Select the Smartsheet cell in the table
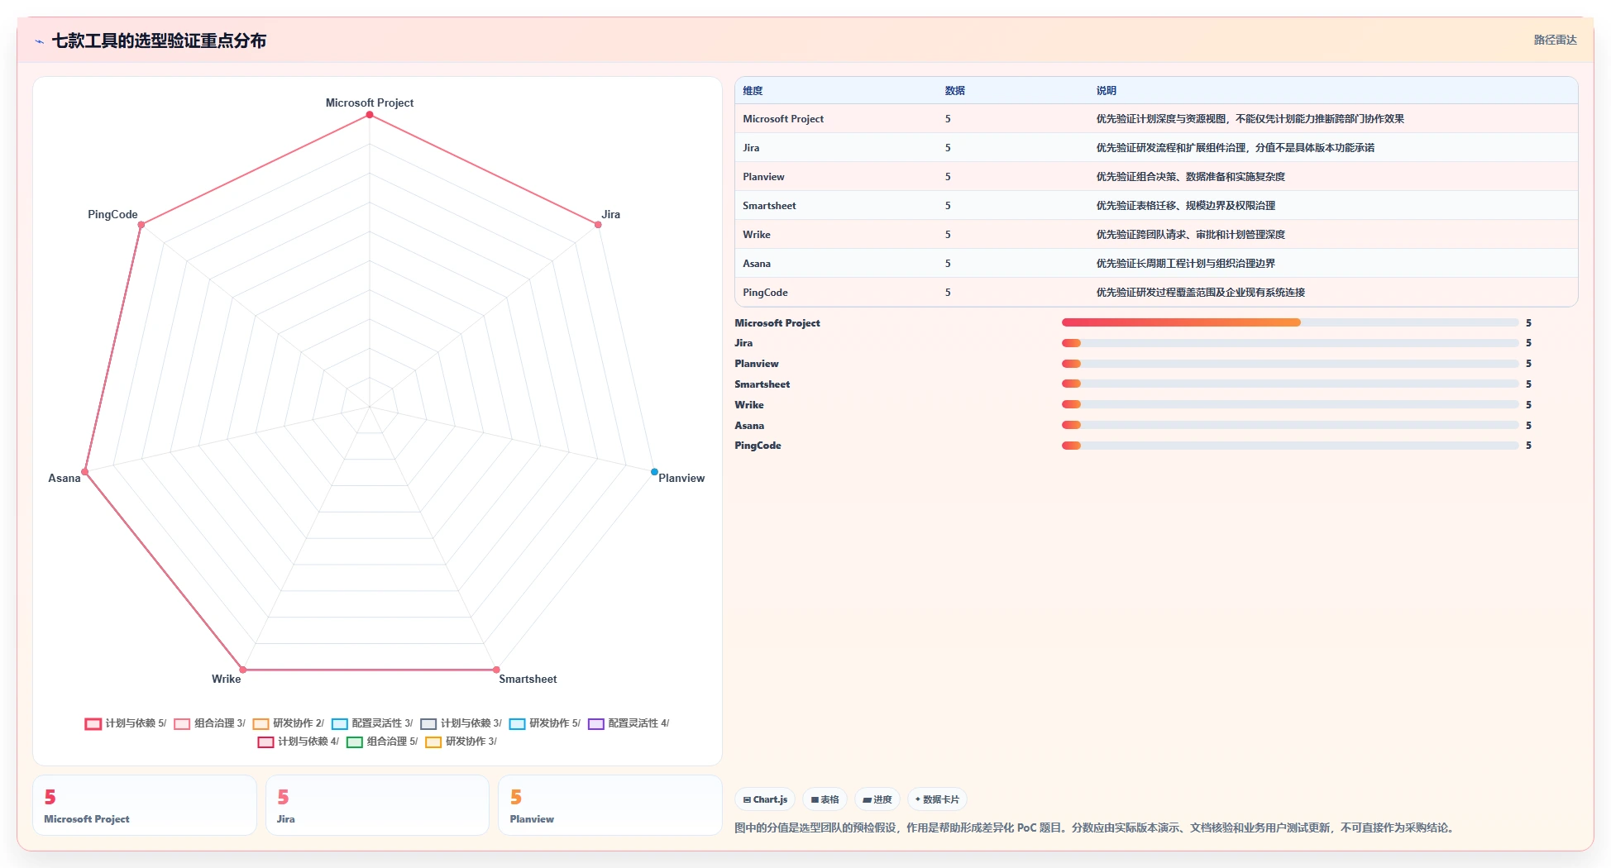 click(769, 206)
